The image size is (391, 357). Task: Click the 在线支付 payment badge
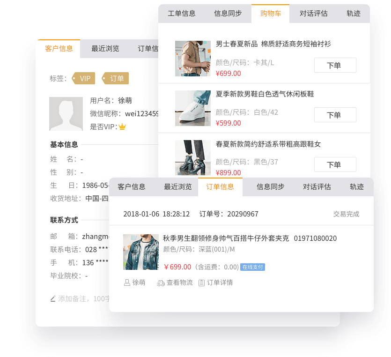pyautogui.click(x=253, y=268)
